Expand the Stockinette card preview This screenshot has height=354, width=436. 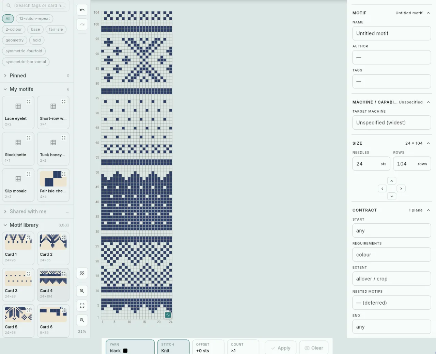tap(29, 138)
